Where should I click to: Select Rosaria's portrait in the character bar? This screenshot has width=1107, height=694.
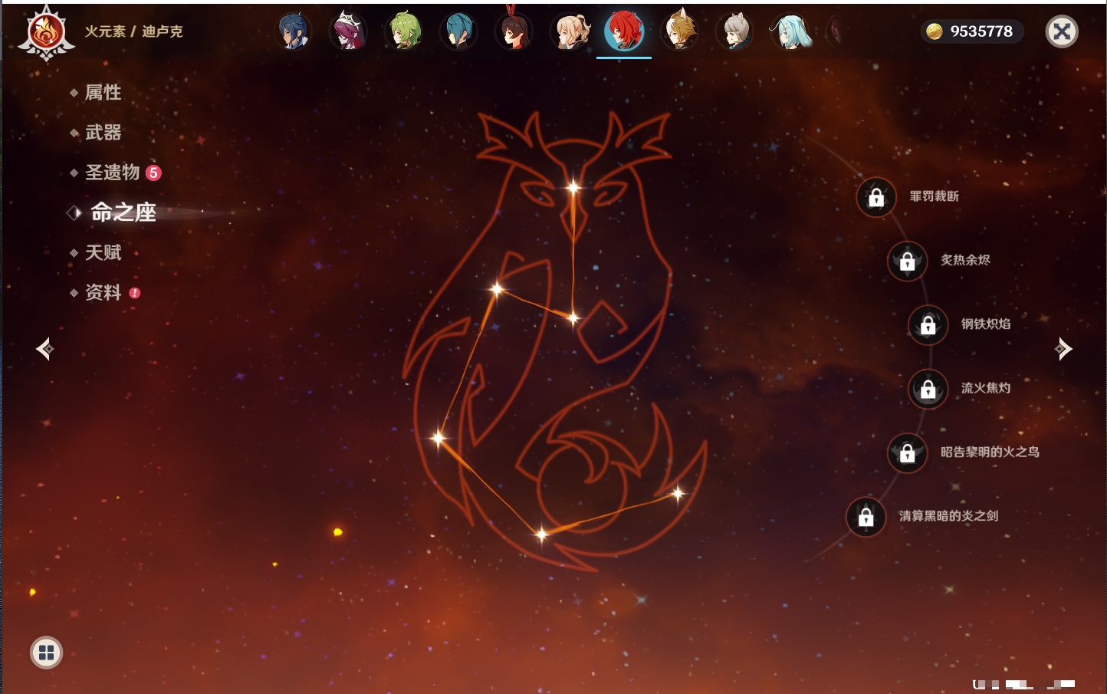point(348,31)
